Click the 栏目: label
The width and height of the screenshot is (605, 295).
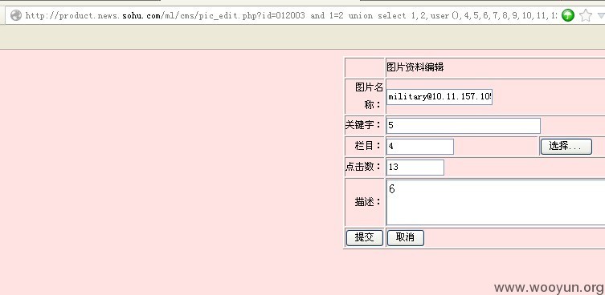368,146
